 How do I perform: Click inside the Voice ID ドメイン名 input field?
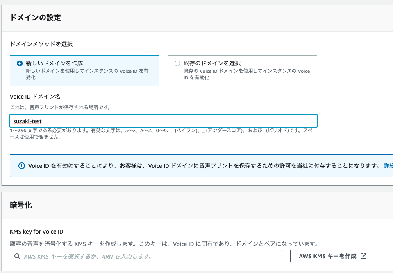tap(164, 120)
